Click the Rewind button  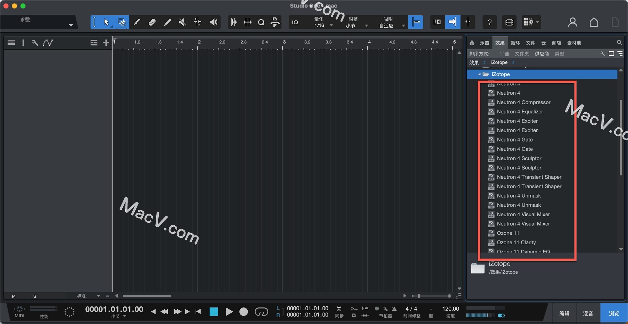pyautogui.click(x=164, y=312)
